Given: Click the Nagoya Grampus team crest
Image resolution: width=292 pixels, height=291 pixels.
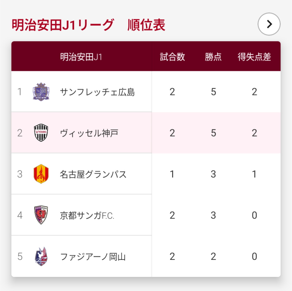Looking at the screenshot, I should pos(41,174).
